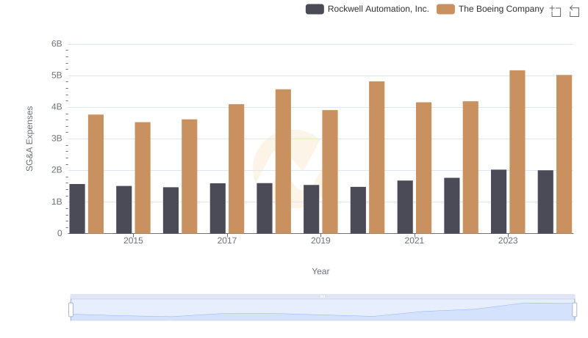This screenshot has width=588, height=338.
Task: Click the Rockwell bar for 2022
Action: point(452,205)
